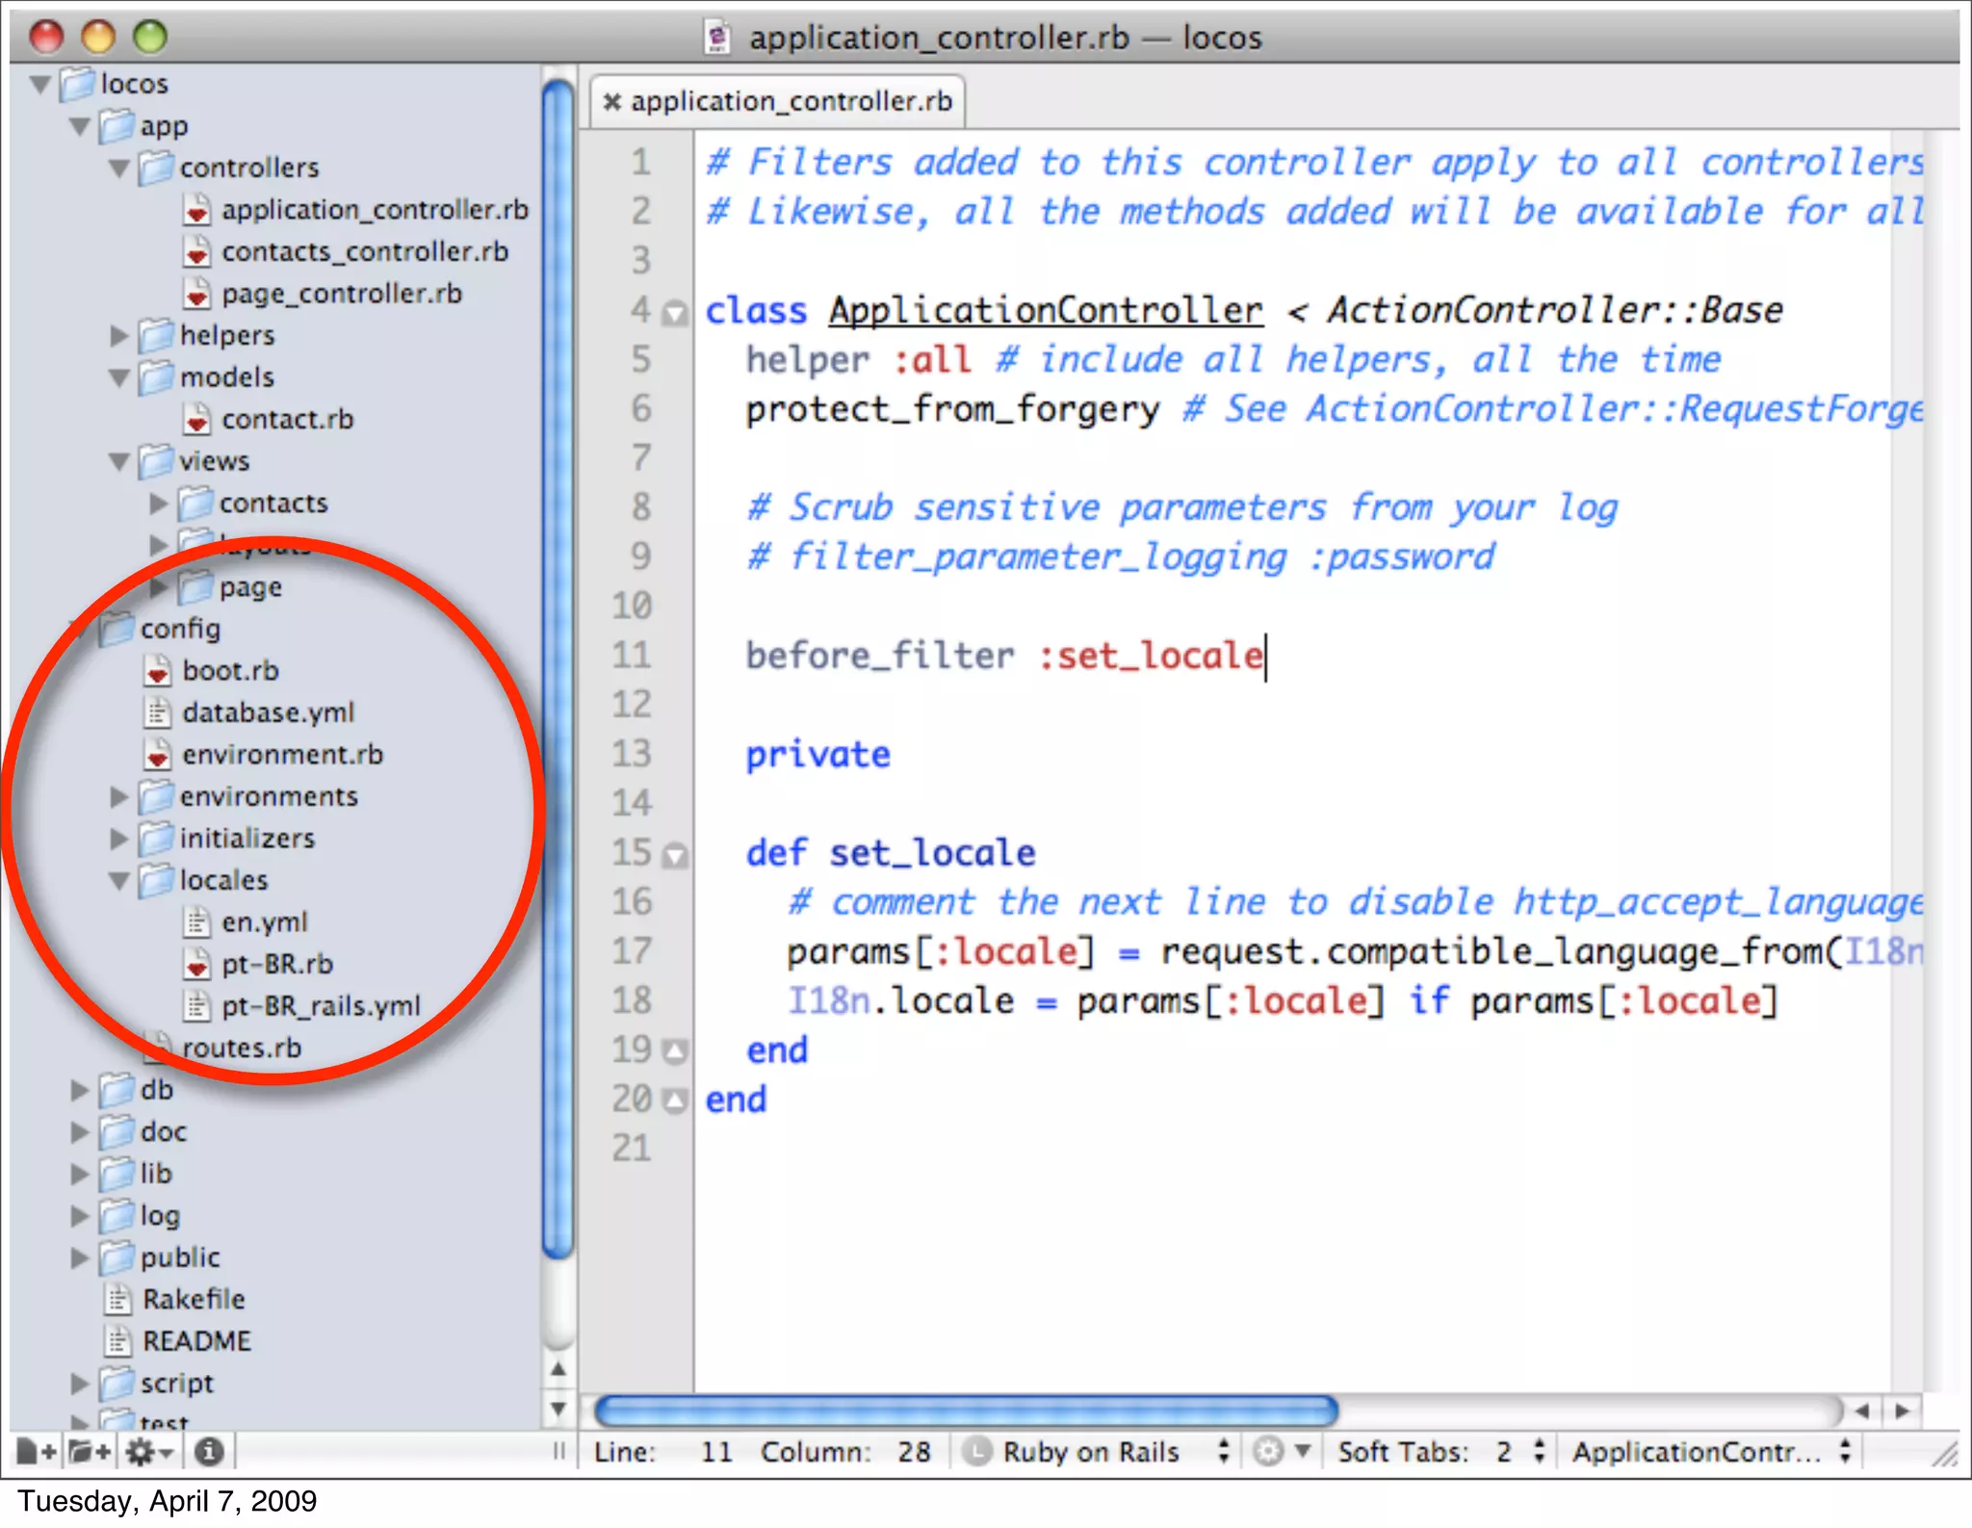Open the bundle gear menu in status bar
Viewport: 1972px width, 1528px height.
pos(1280,1451)
